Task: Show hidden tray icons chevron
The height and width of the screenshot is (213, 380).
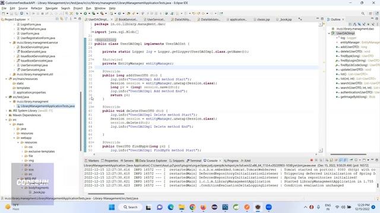Action: (x=305, y=207)
